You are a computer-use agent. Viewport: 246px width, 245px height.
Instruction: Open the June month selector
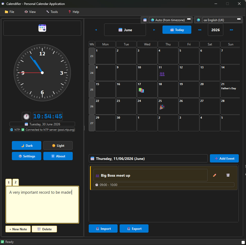(x=125, y=30)
